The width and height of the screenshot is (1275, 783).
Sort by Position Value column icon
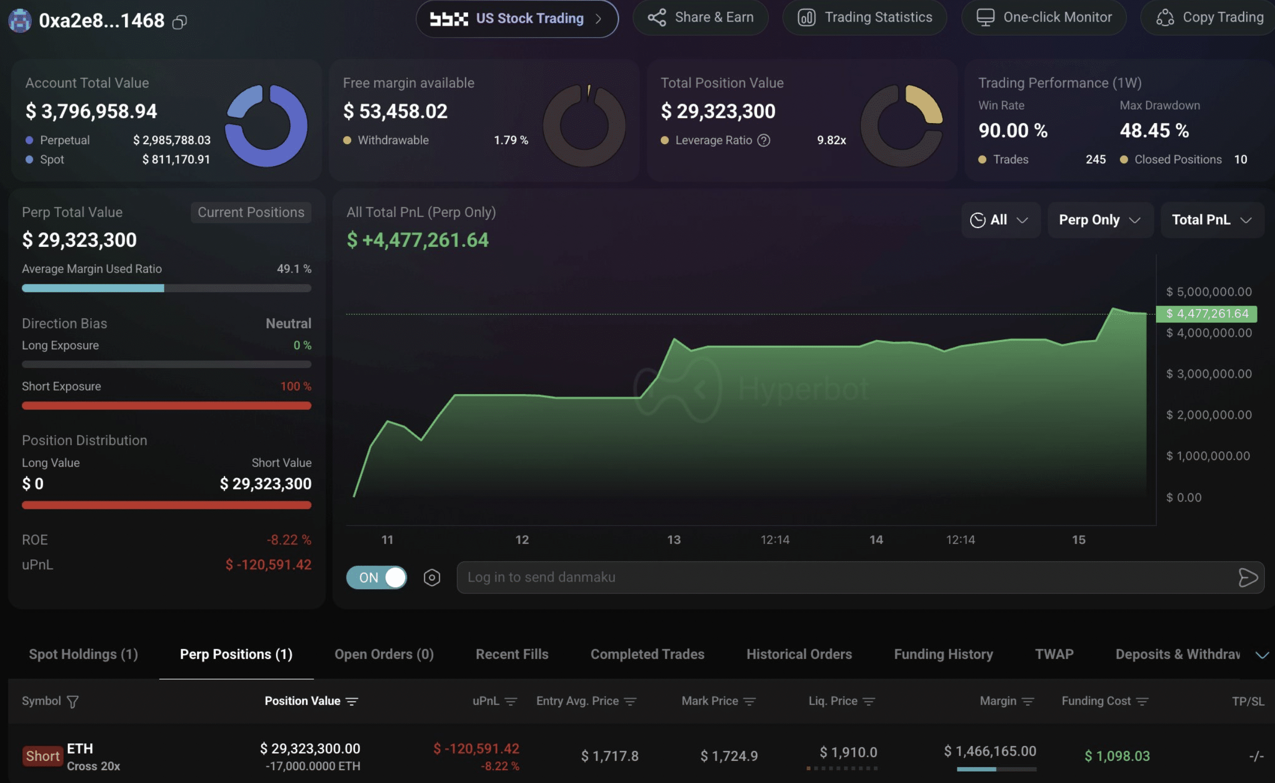[352, 702]
